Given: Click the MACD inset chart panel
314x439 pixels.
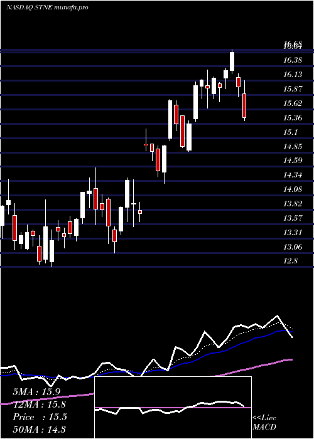Looking at the screenshot, I should click(x=173, y=408).
